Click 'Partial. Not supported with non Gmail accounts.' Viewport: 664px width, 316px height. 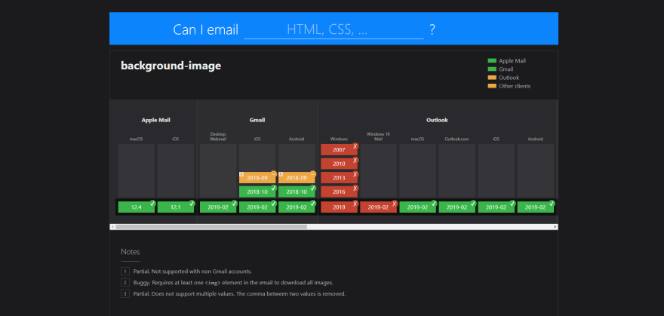pos(192,272)
